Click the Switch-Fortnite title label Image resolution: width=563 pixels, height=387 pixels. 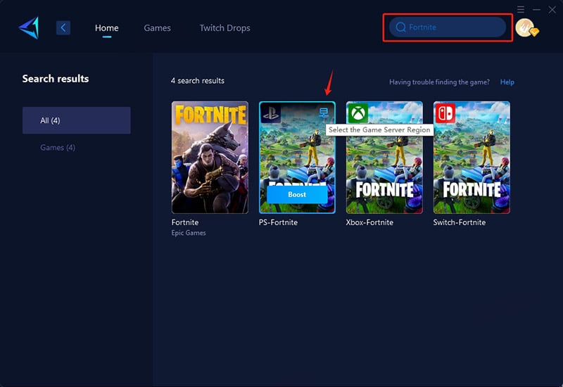(x=460, y=222)
